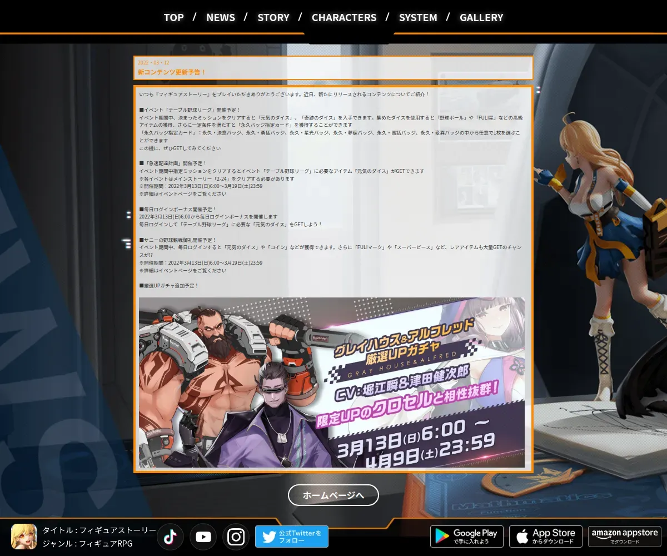
Task: Open the YouTube channel icon
Action: 203,537
